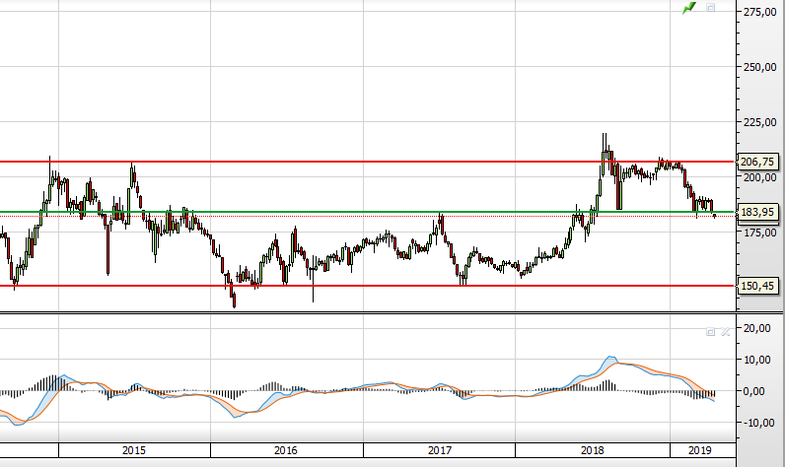Maximize the MACD indicator panel

click(x=710, y=332)
